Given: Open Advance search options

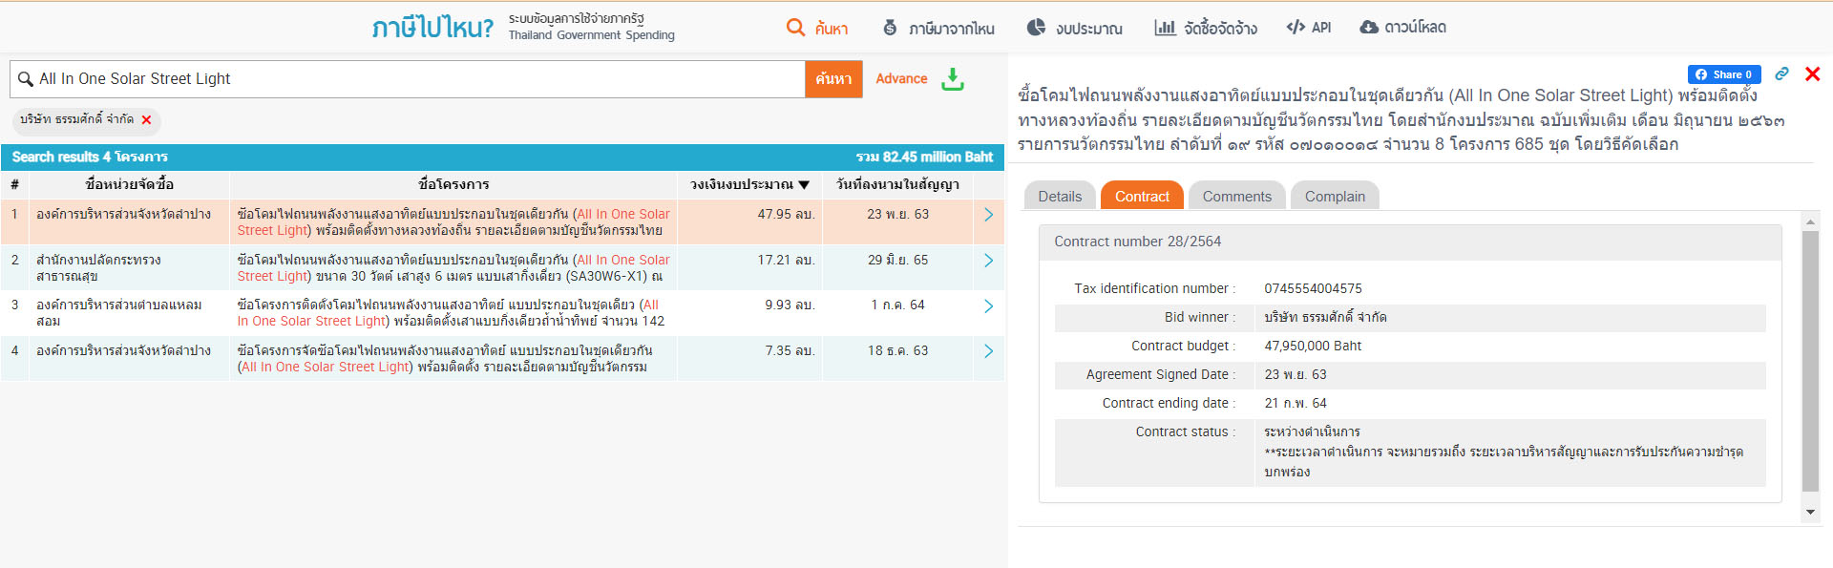Looking at the screenshot, I should [901, 79].
